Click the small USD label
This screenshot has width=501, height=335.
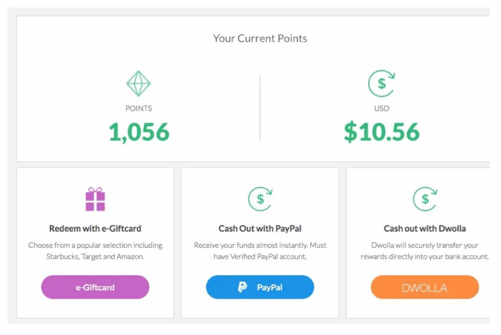point(381,108)
